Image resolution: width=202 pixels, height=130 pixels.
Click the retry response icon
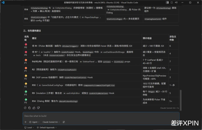tap(25, 107)
